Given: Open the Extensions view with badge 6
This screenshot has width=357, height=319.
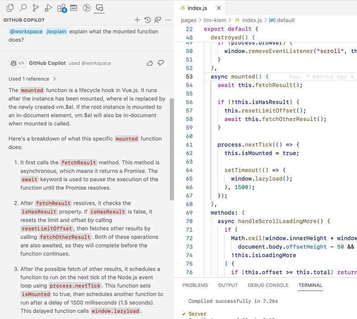Looking at the screenshot, I should coord(62,8).
